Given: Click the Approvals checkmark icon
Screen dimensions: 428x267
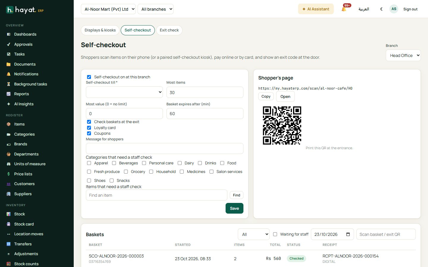Looking at the screenshot, I should 9,44.
